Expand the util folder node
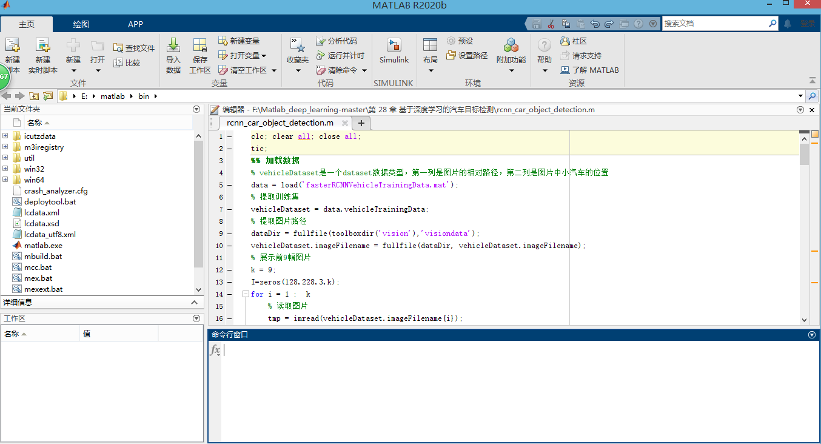 click(5, 158)
